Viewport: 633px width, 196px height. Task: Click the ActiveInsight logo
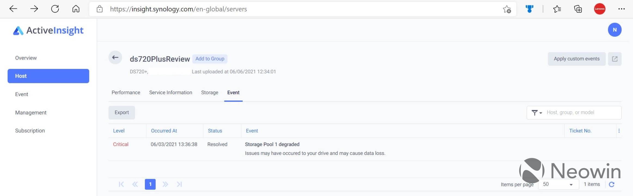point(48,30)
